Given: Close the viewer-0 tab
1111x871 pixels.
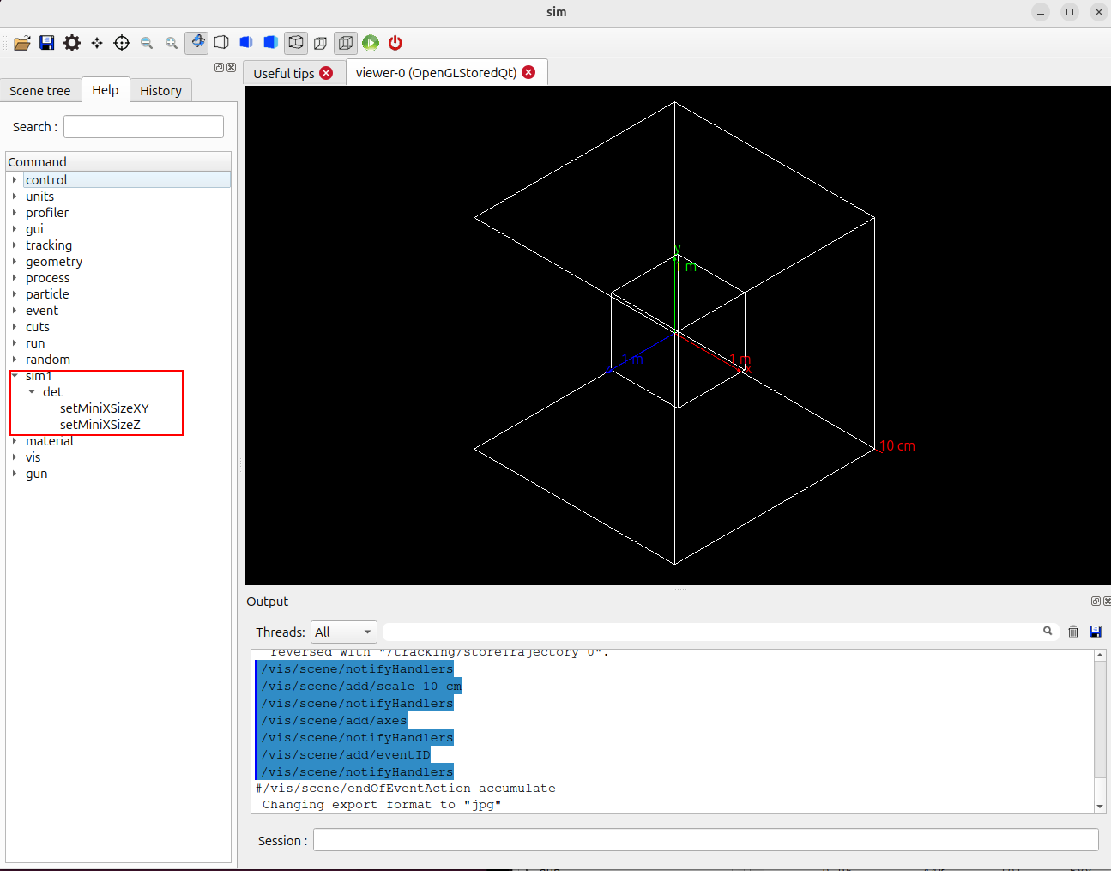Looking at the screenshot, I should click(528, 72).
